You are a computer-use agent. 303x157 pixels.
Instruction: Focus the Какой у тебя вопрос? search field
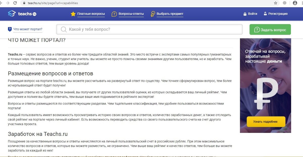point(149,29)
